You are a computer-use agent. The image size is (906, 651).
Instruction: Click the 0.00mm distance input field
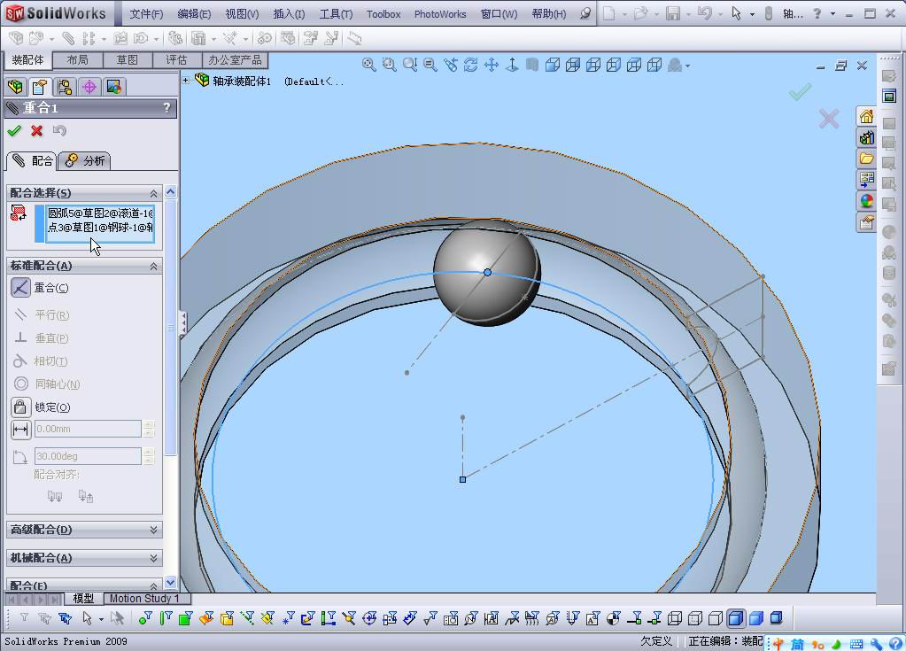tap(88, 430)
